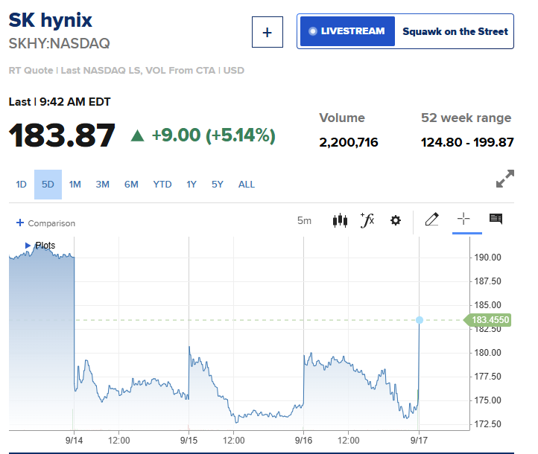Click the SK hynix title

[x=51, y=20]
